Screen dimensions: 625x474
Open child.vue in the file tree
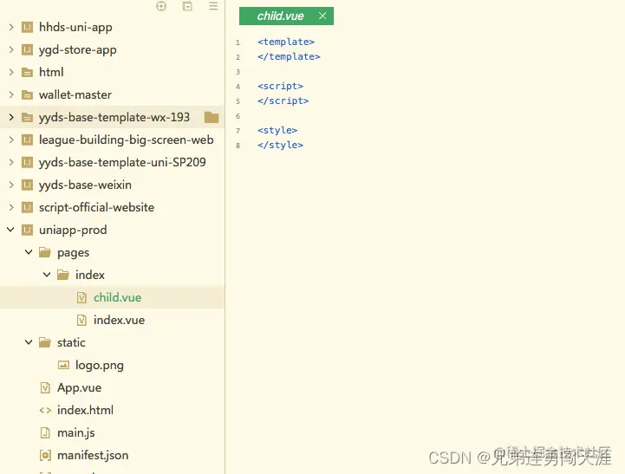[x=117, y=297]
